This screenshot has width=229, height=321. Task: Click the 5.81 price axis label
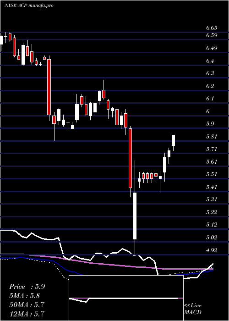(212, 137)
